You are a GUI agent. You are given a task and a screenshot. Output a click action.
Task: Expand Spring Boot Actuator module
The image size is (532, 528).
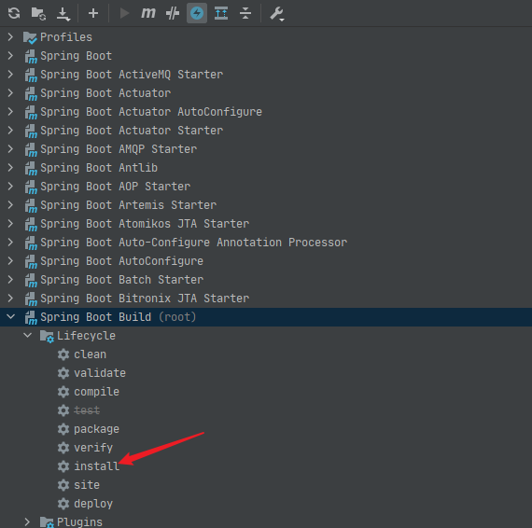(10, 92)
